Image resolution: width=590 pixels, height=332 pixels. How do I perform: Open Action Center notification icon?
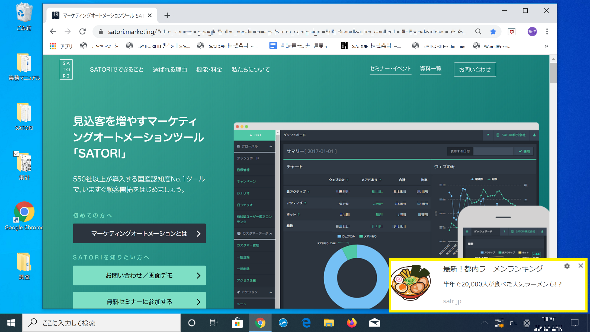[575, 323]
